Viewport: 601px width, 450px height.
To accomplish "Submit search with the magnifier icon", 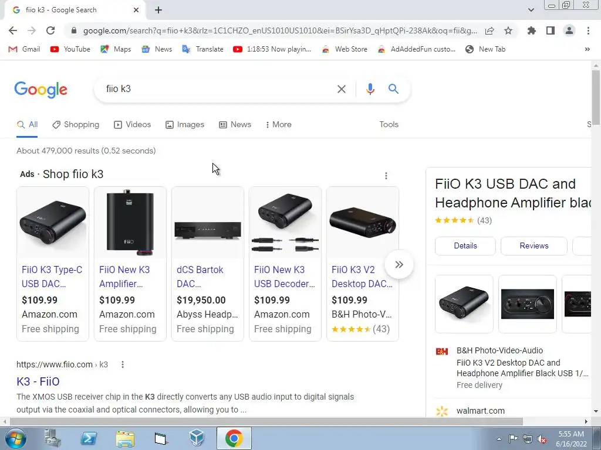I will pyautogui.click(x=393, y=89).
